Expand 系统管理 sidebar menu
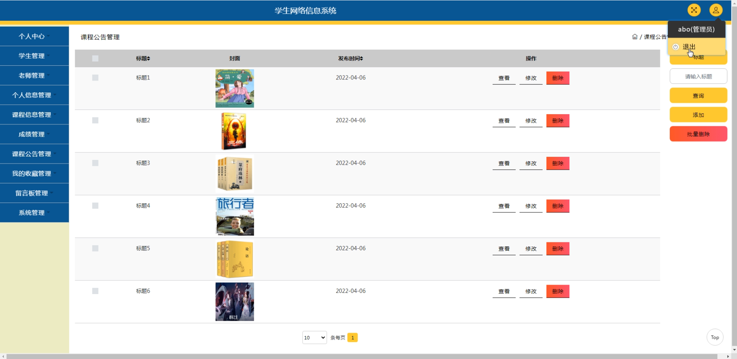Viewport: 737px width, 359px height. (34, 212)
